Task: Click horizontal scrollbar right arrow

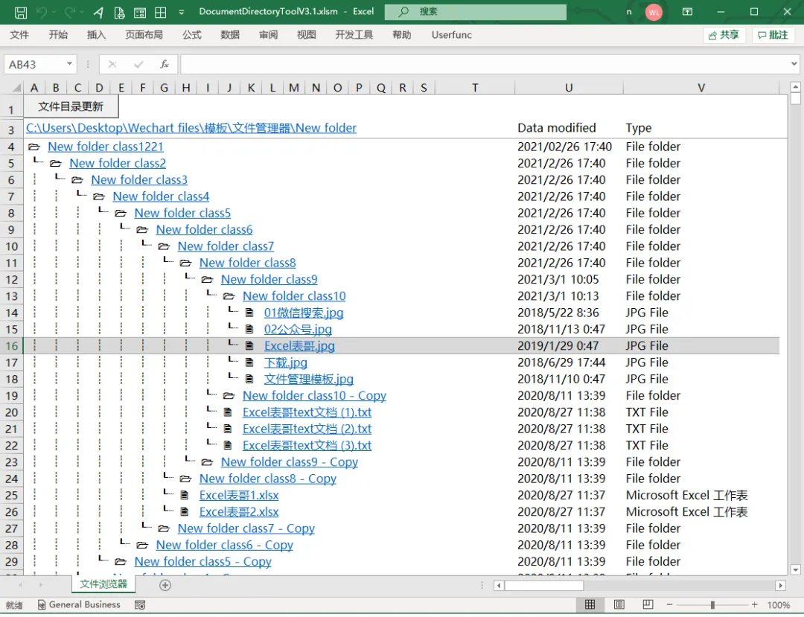Action: (780, 585)
